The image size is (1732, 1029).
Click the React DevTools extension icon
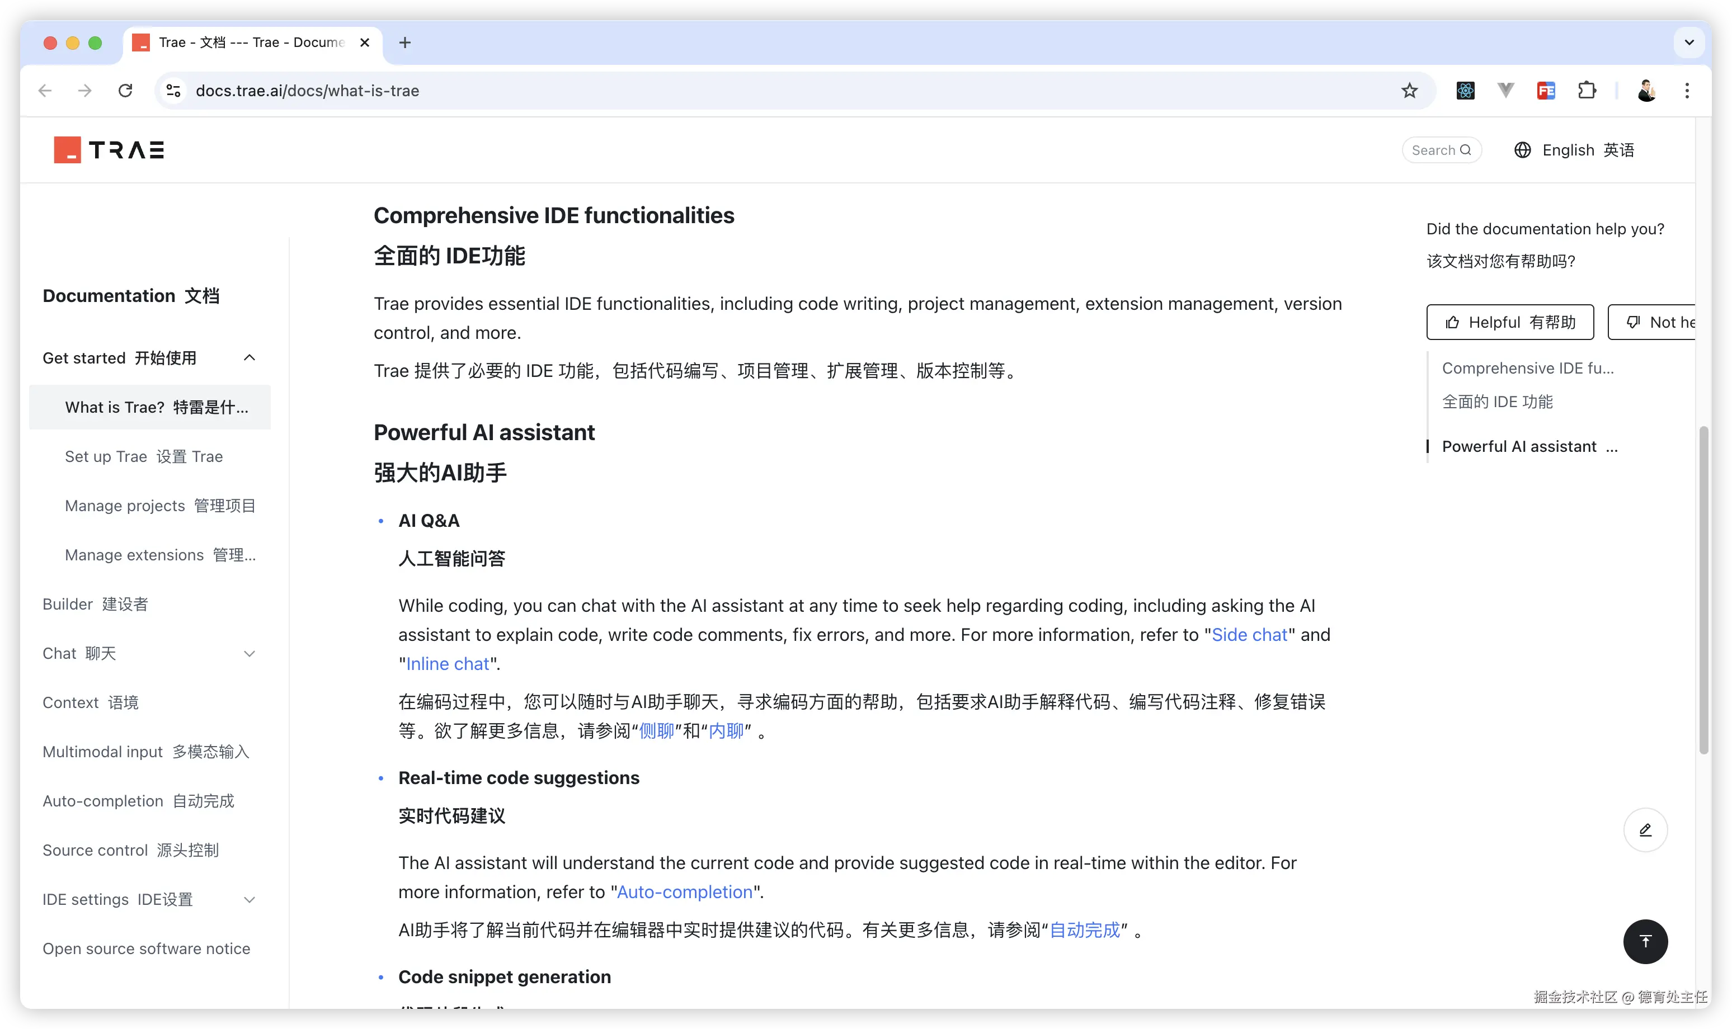pyautogui.click(x=1465, y=91)
